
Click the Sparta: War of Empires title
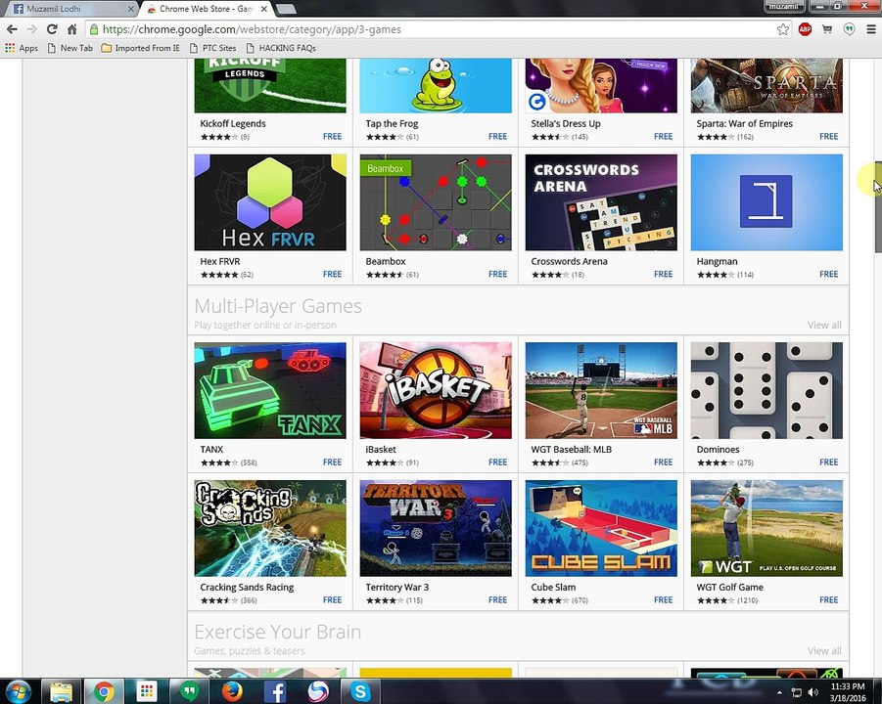(744, 123)
